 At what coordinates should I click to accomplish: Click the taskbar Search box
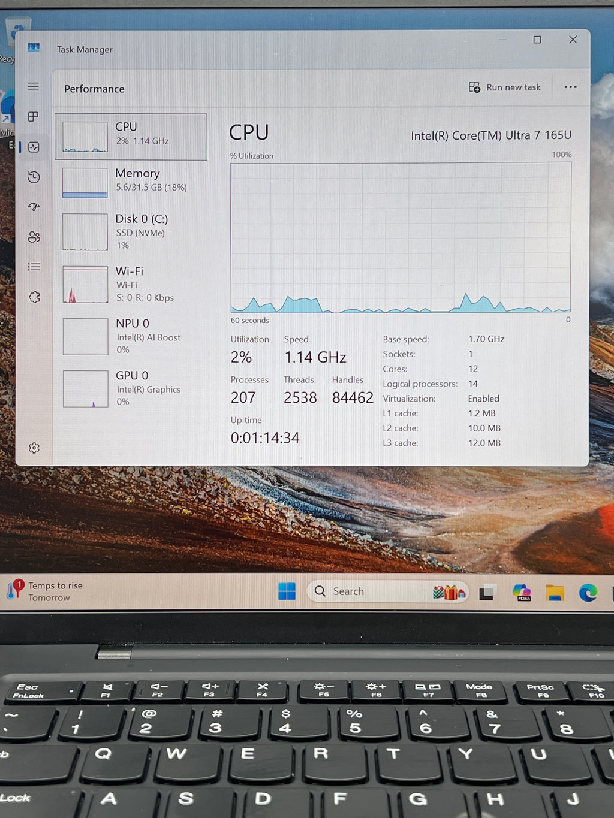click(x=387, y=591)
